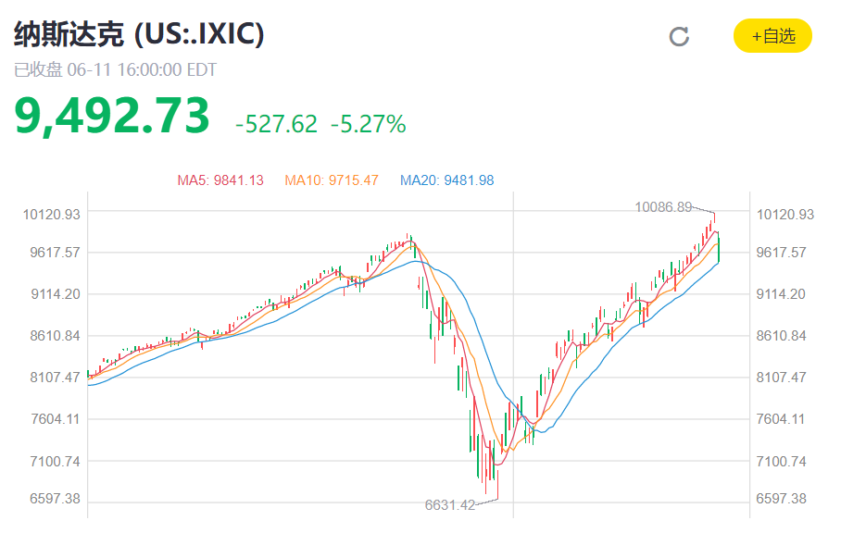Add the index via the +自选 button

tap(772, 36)
